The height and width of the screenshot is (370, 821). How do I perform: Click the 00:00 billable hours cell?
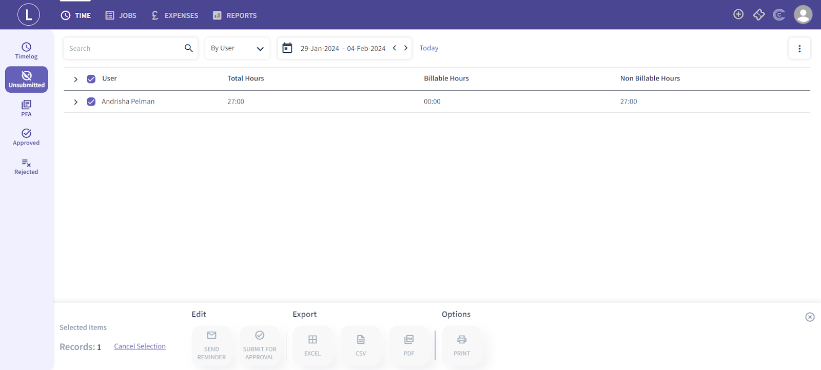[432, 101]
